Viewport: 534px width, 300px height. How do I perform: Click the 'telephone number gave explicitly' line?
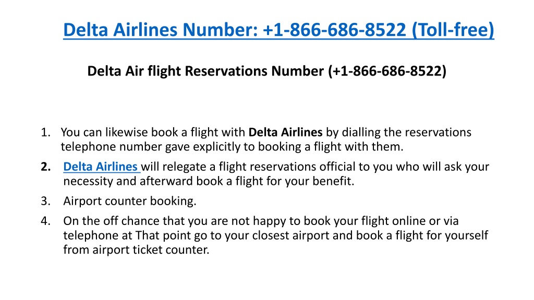click(x=232, y=146)
